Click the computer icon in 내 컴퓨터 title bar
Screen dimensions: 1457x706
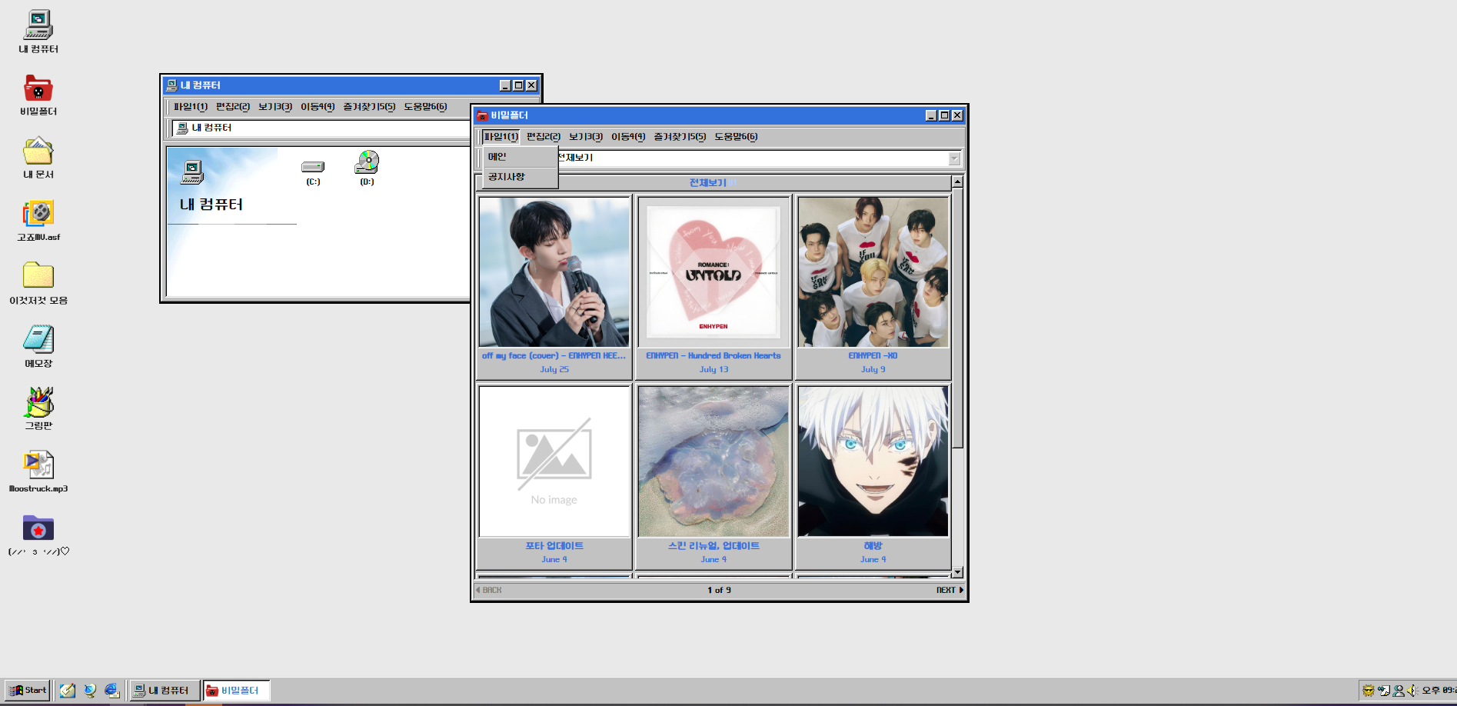pos(171,85)
